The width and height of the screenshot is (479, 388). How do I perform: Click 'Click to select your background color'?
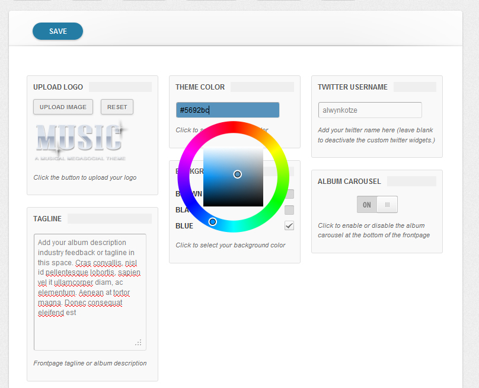tap(231, 245)
